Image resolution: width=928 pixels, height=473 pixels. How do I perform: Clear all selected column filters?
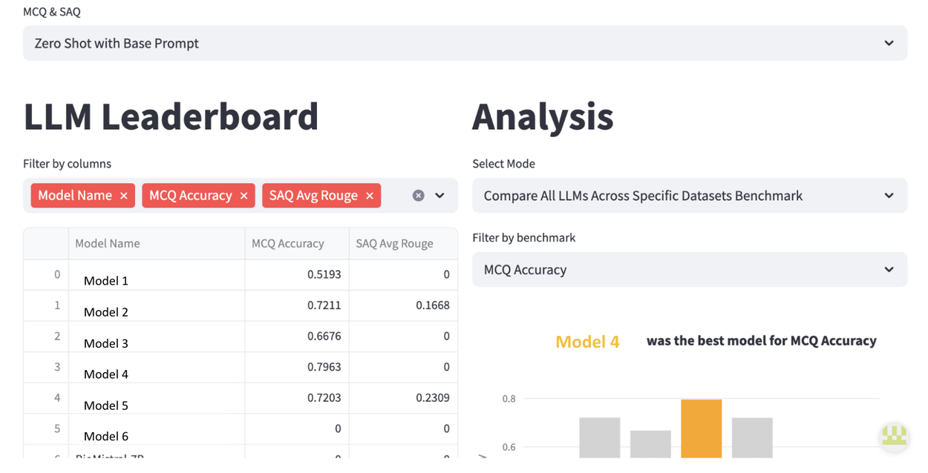pyautogui.click(x=419, y=196)
